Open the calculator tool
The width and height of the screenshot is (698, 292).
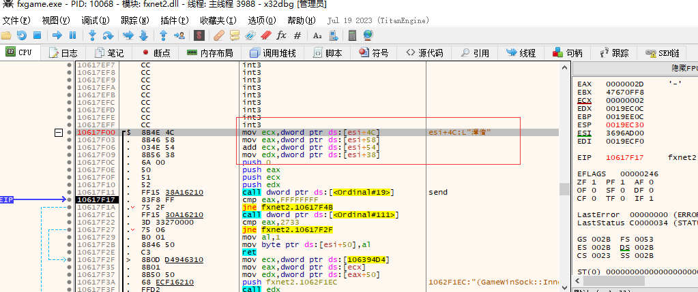pyautogui.click(x=353, y=35)
